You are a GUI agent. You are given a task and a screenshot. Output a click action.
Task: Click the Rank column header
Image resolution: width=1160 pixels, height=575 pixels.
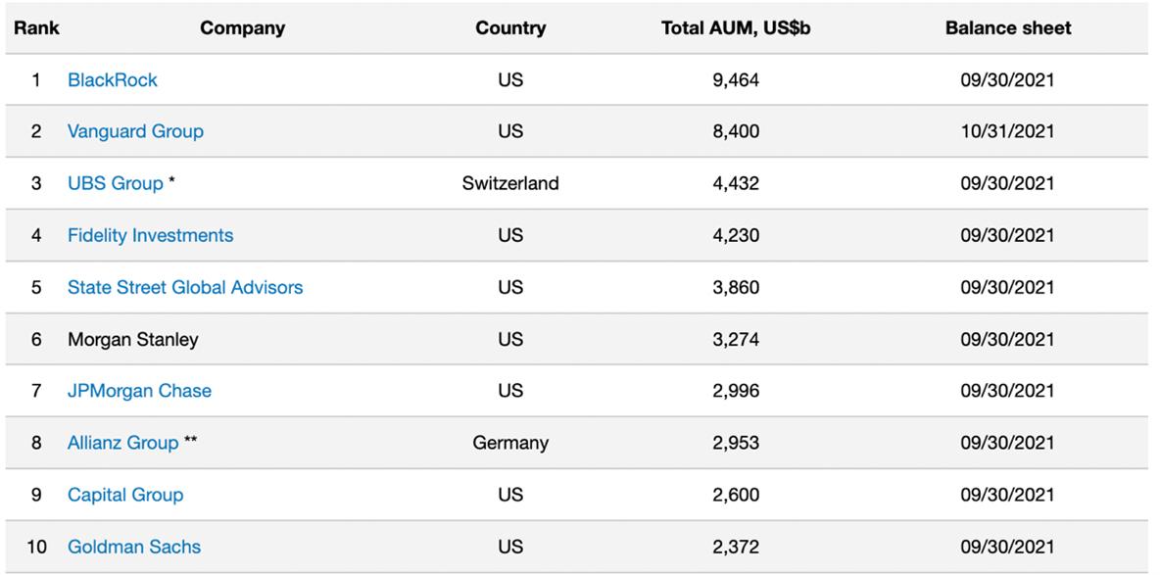(36, 27)
